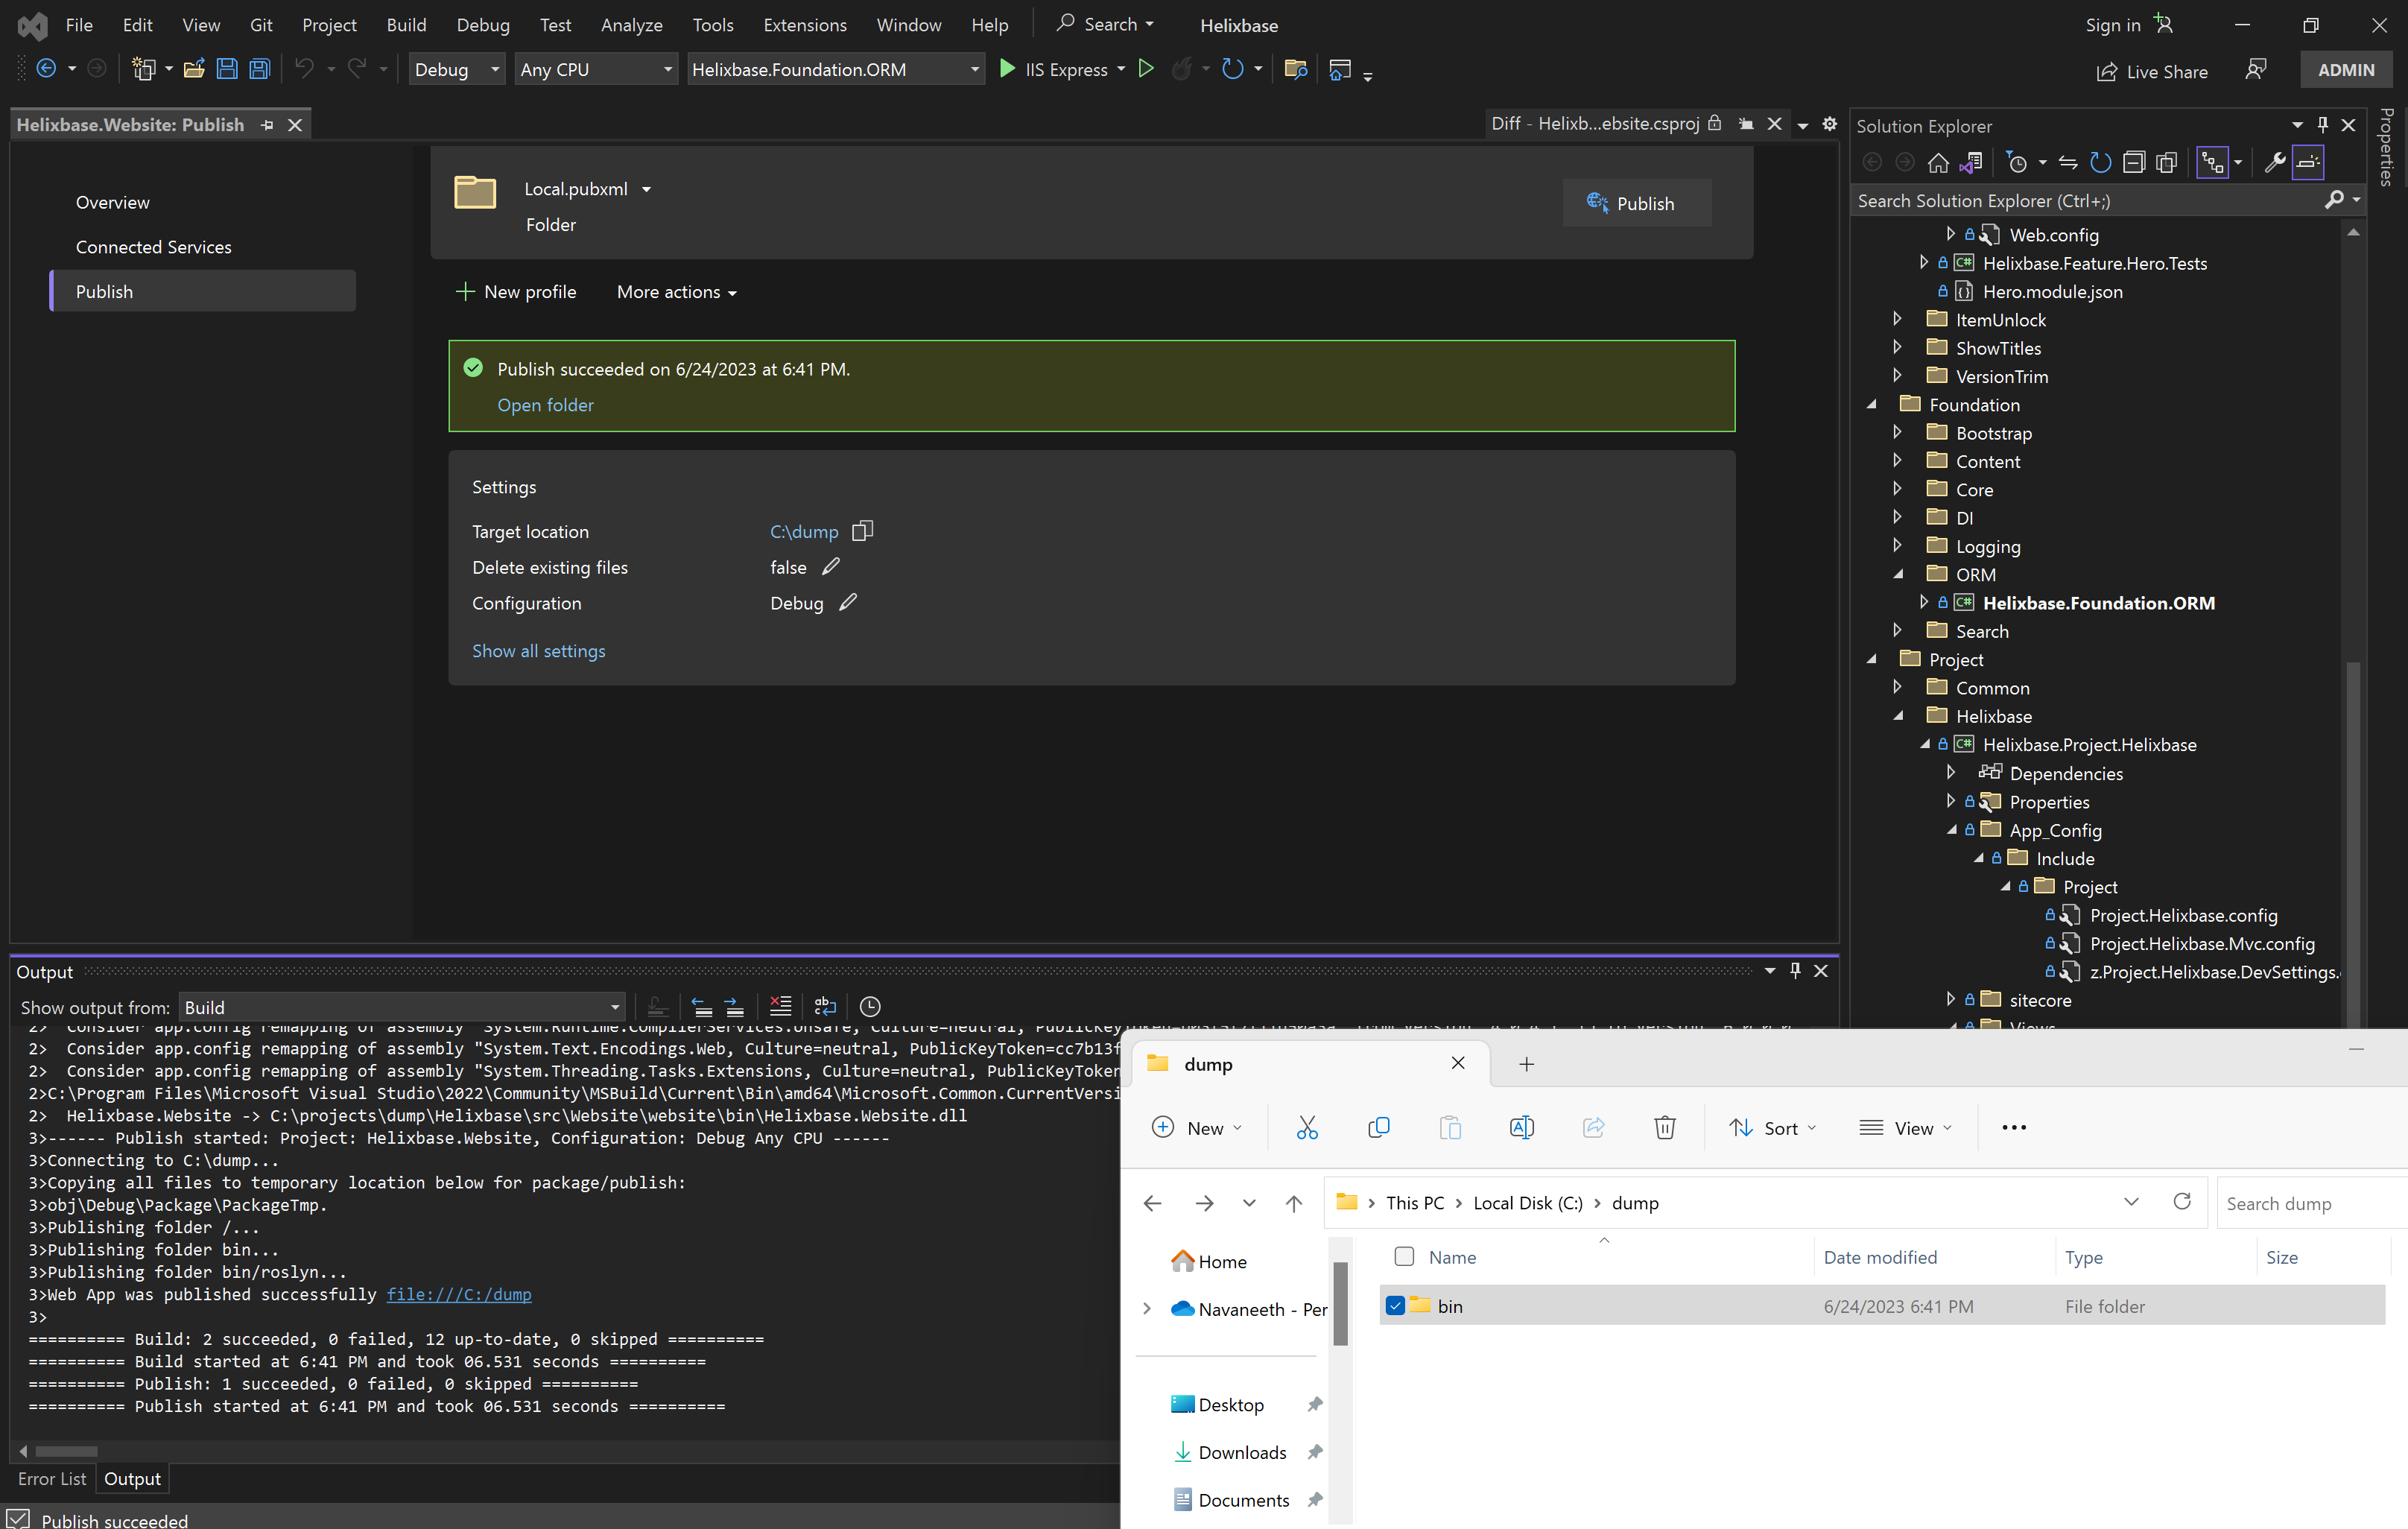Toggle word wrap in Output window

click(825, 1006)
